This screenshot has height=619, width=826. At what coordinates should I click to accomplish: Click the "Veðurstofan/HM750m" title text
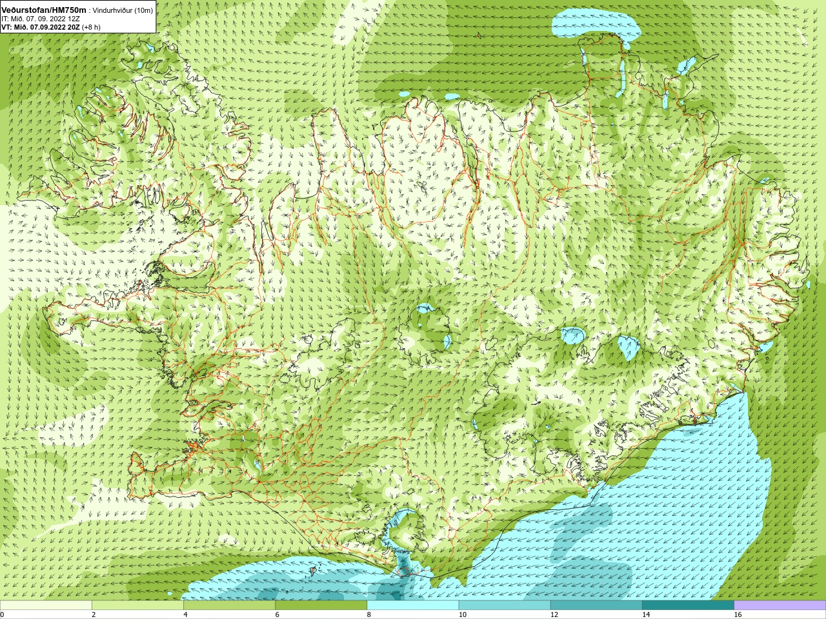click(43, 10)
